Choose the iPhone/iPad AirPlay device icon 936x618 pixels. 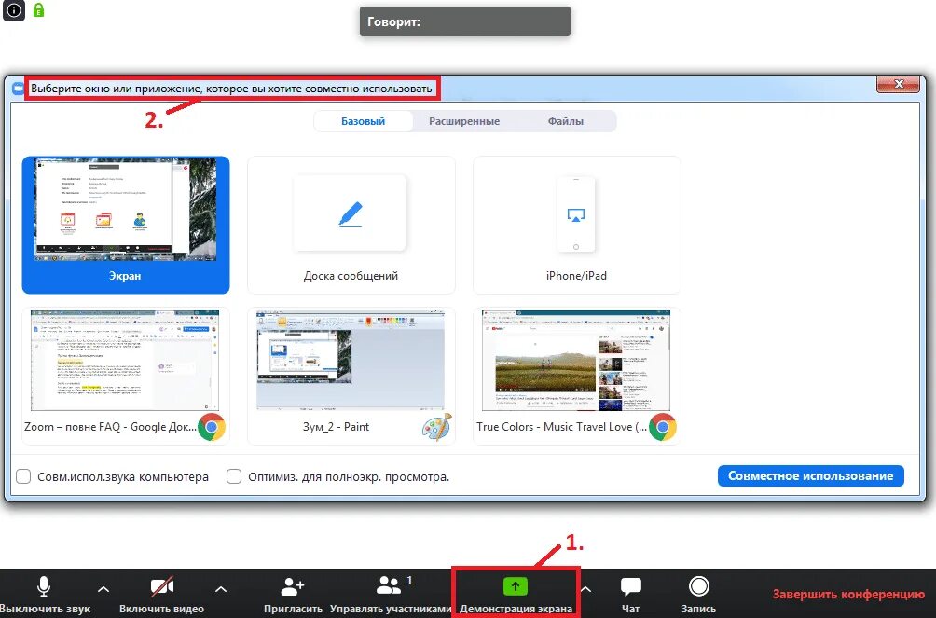pyautogui.click(x=576, y=213)
